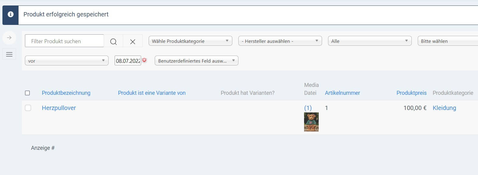Sort by Produkt ist eine Variante von
Viewport: 478px width, 175px height.
152,93
